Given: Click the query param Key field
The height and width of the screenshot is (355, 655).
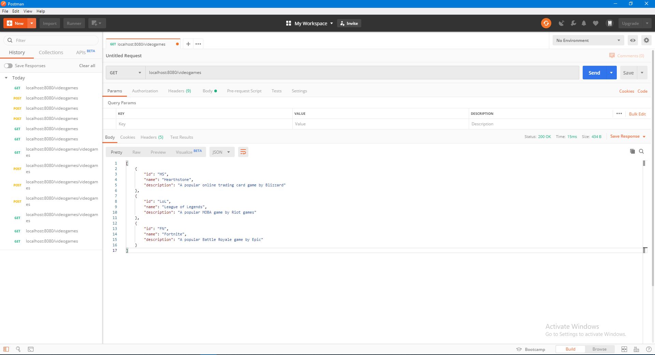Looking at the screenshot, I should click(x=204, y=124).
